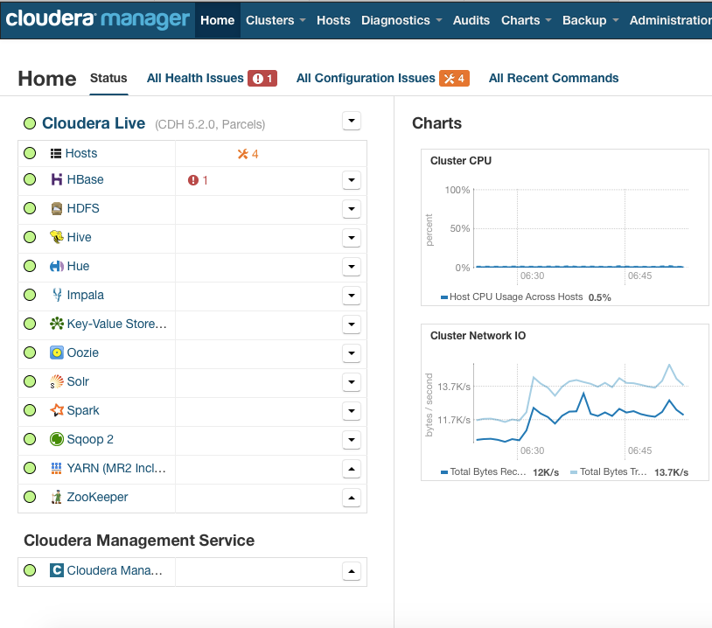Click the HBase red health issue indicator
This screenshot has height=628, width=712.
coord(198,180)
